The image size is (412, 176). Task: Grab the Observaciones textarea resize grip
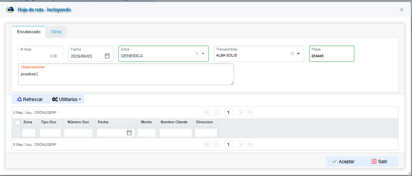232,83
